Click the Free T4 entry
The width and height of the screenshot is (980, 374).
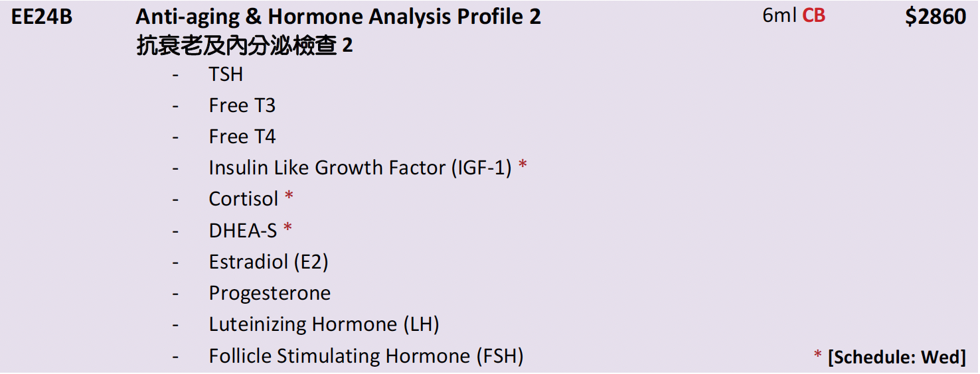click(242, 137)
